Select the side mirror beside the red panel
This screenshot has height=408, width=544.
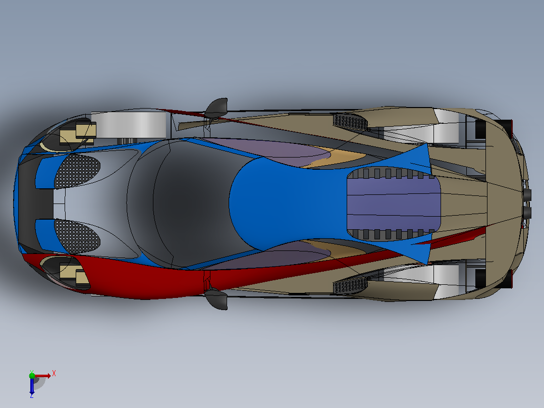coord(217,299)
